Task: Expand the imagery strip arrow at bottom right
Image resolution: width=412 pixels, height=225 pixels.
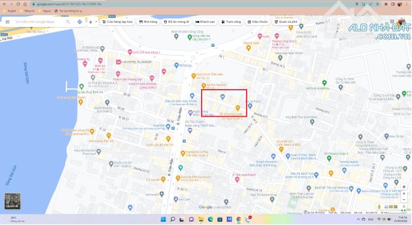Action: (x=404, y=207)
